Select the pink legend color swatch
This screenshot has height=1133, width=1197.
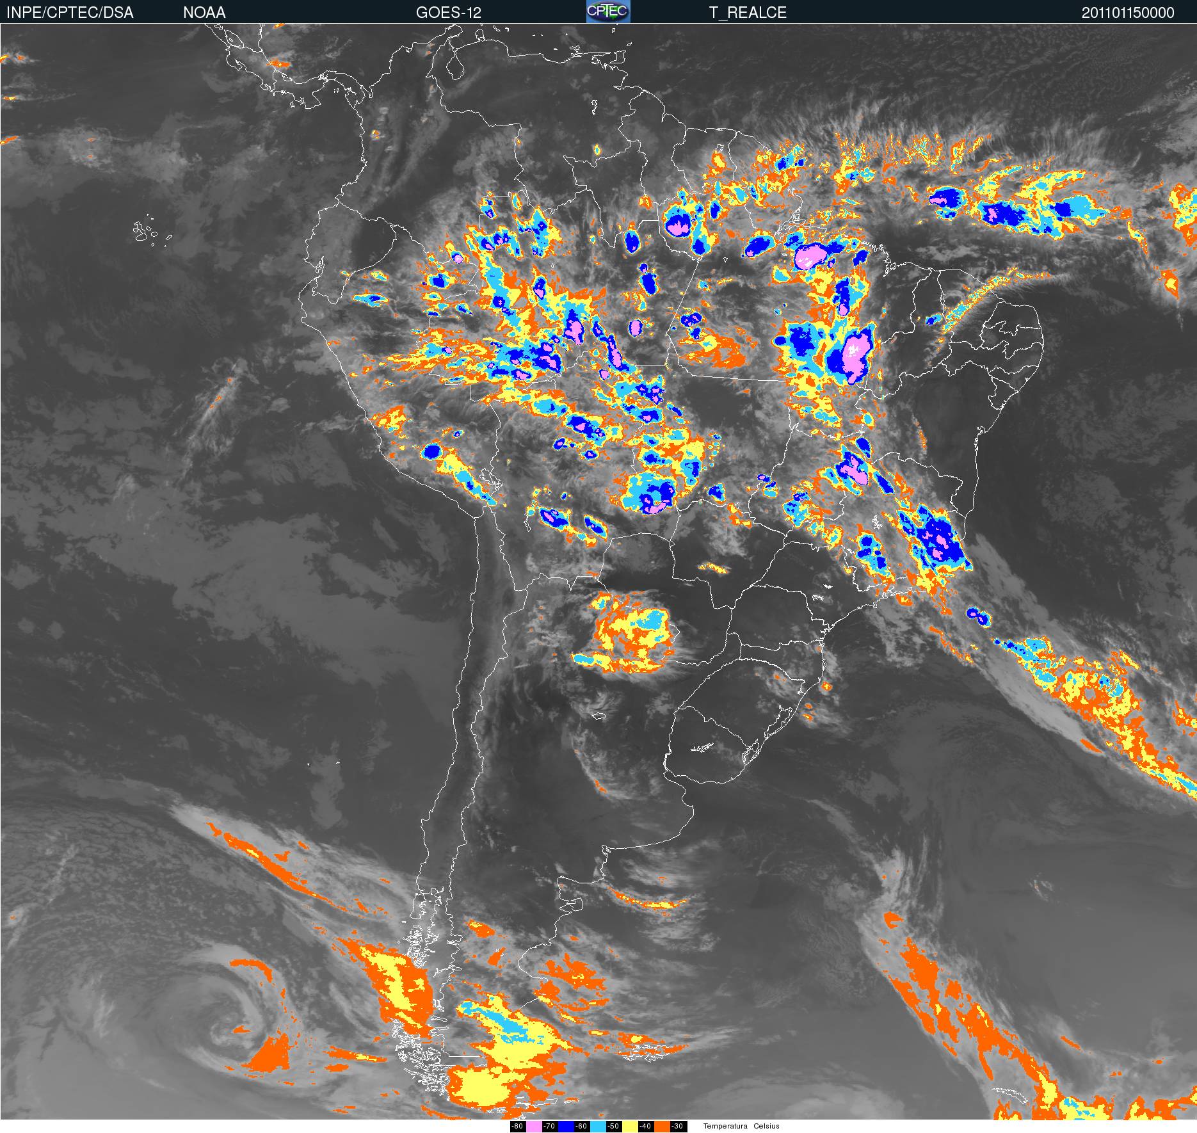tap(534, 1127)
